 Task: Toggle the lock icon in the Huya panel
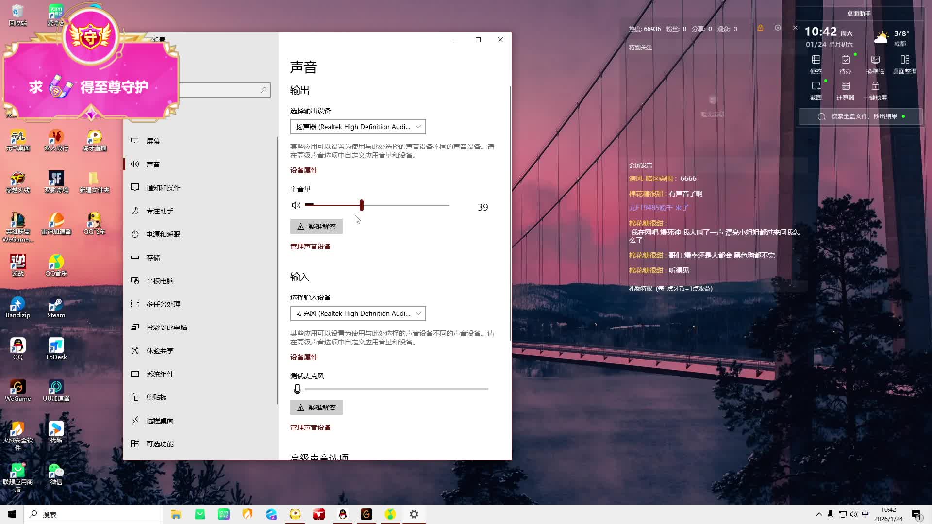(760, 28)
